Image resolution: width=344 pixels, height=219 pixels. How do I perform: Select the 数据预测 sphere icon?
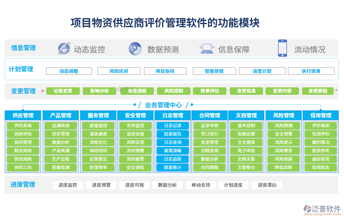click(x=134, y=48)
